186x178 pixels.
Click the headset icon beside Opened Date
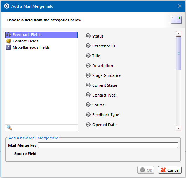point(88,124)
